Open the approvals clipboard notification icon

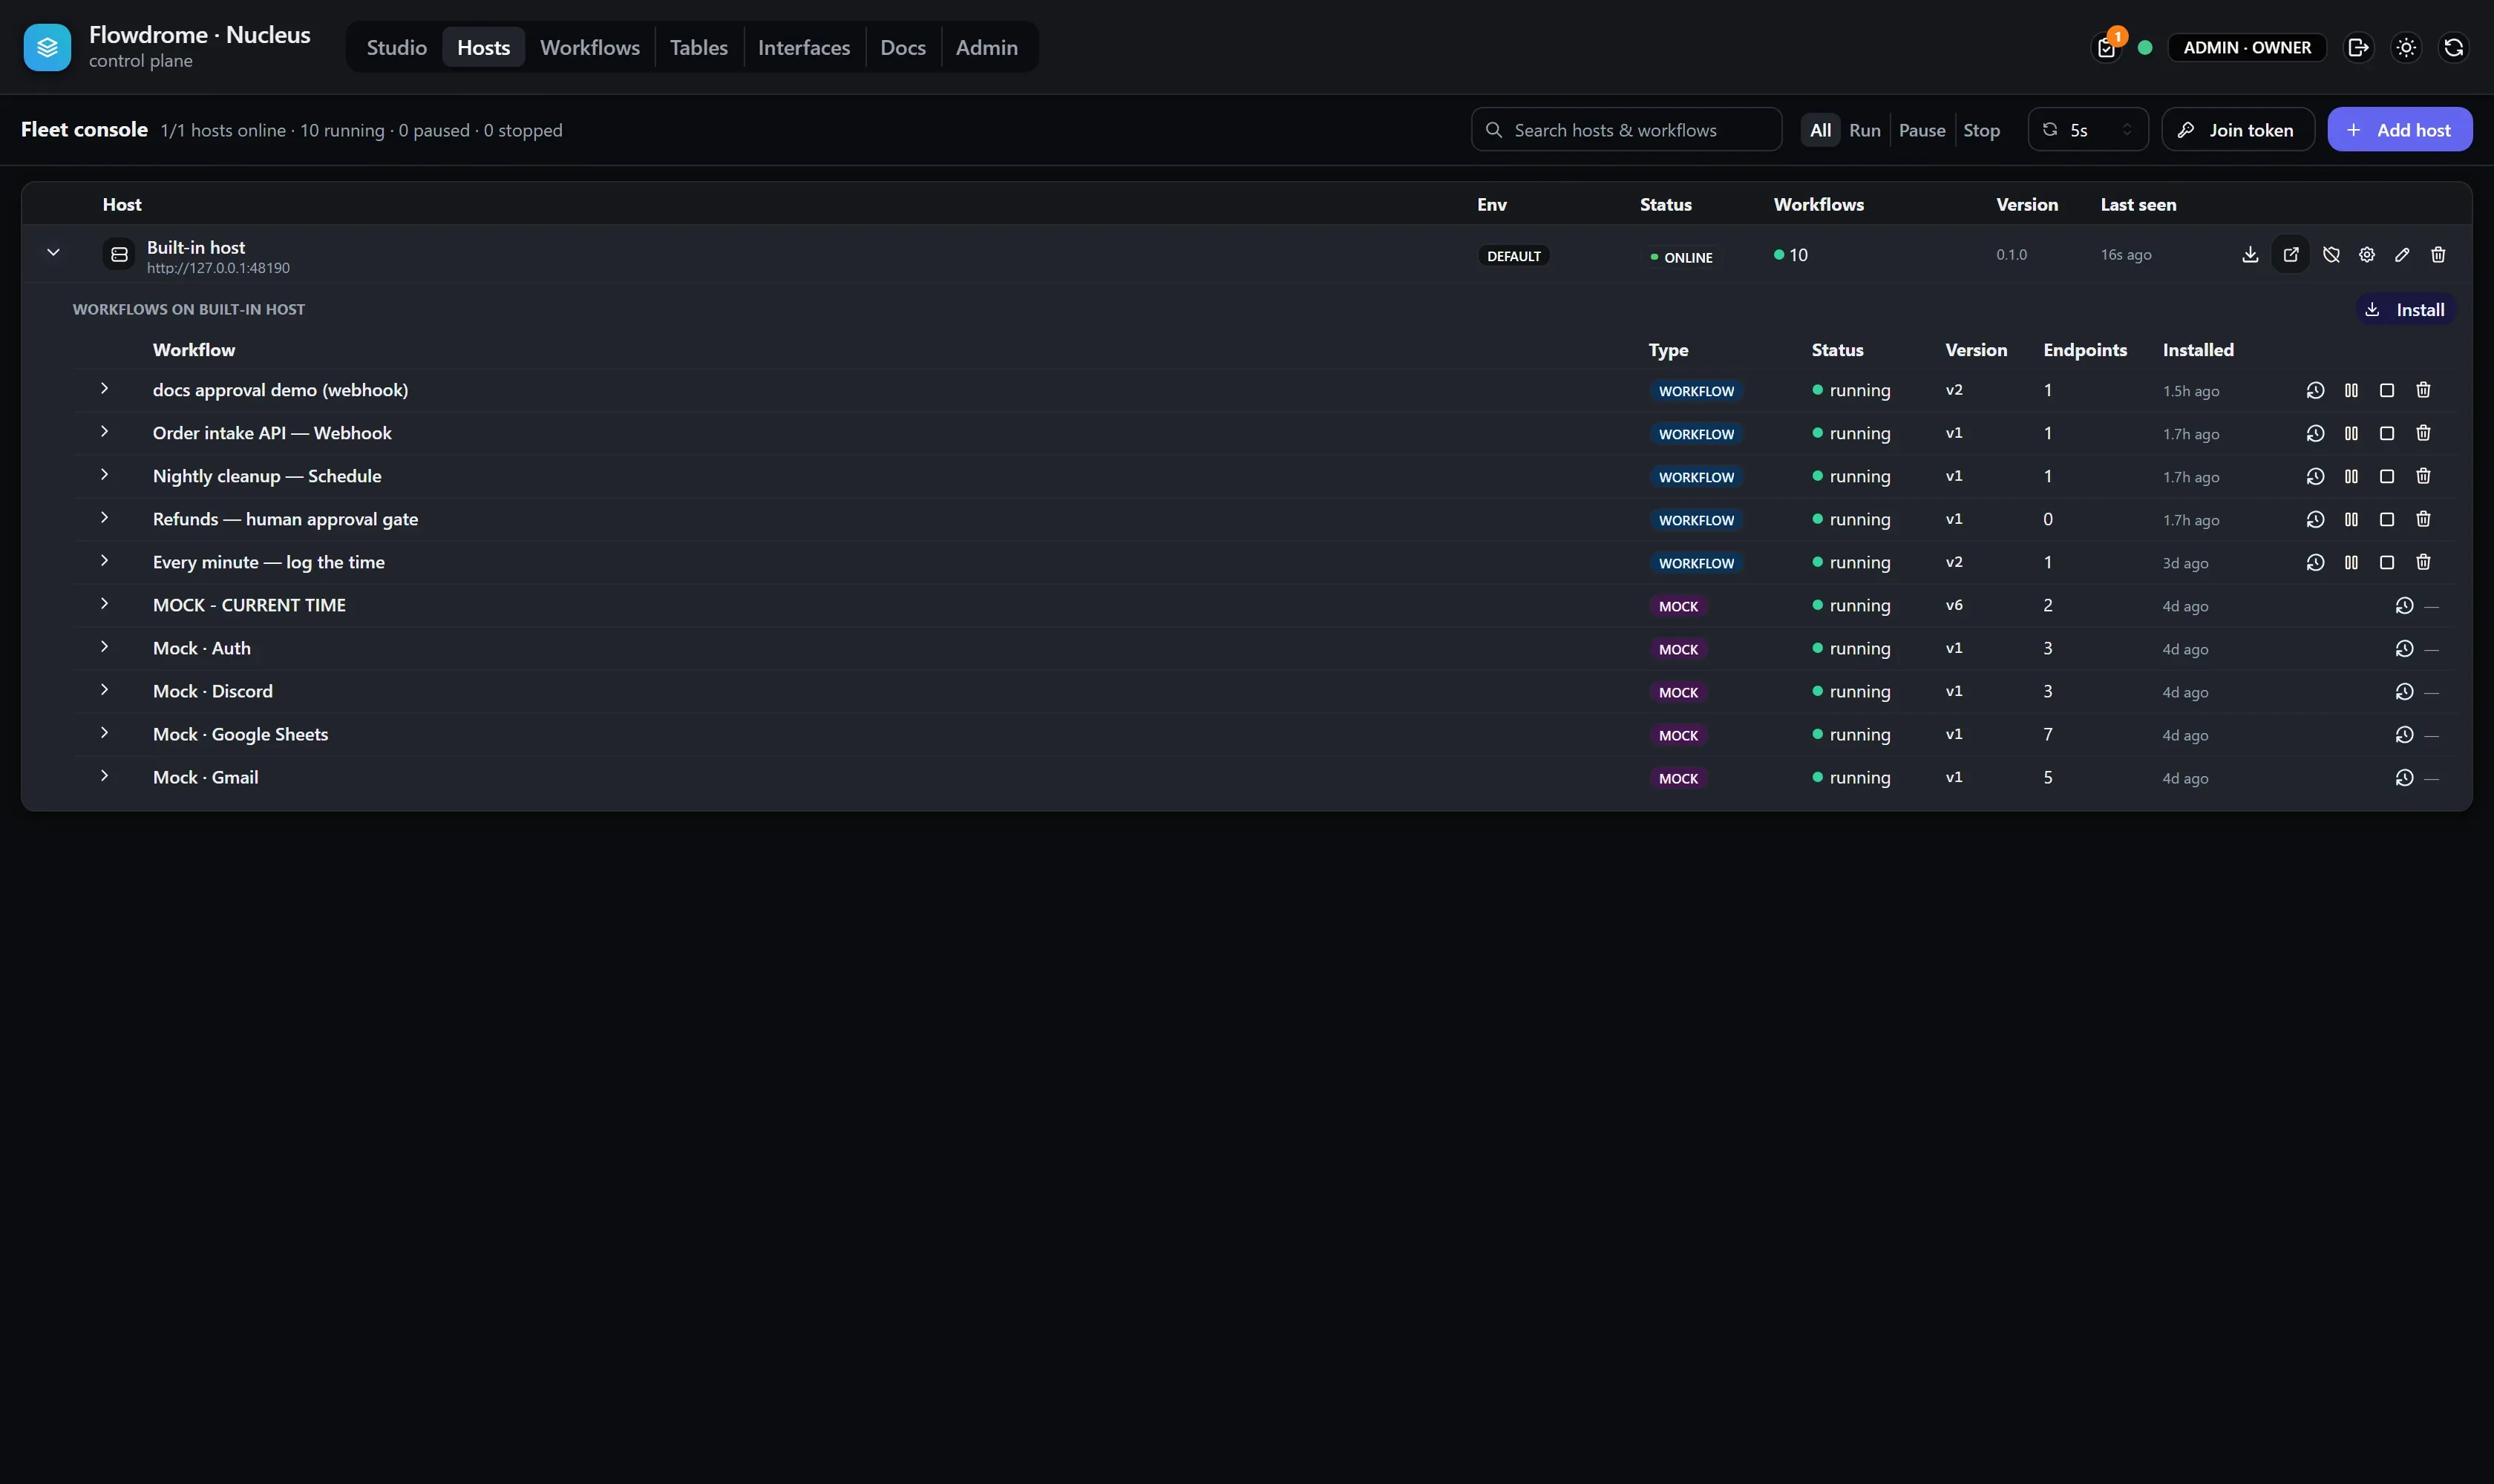[x=2106, y=48]
